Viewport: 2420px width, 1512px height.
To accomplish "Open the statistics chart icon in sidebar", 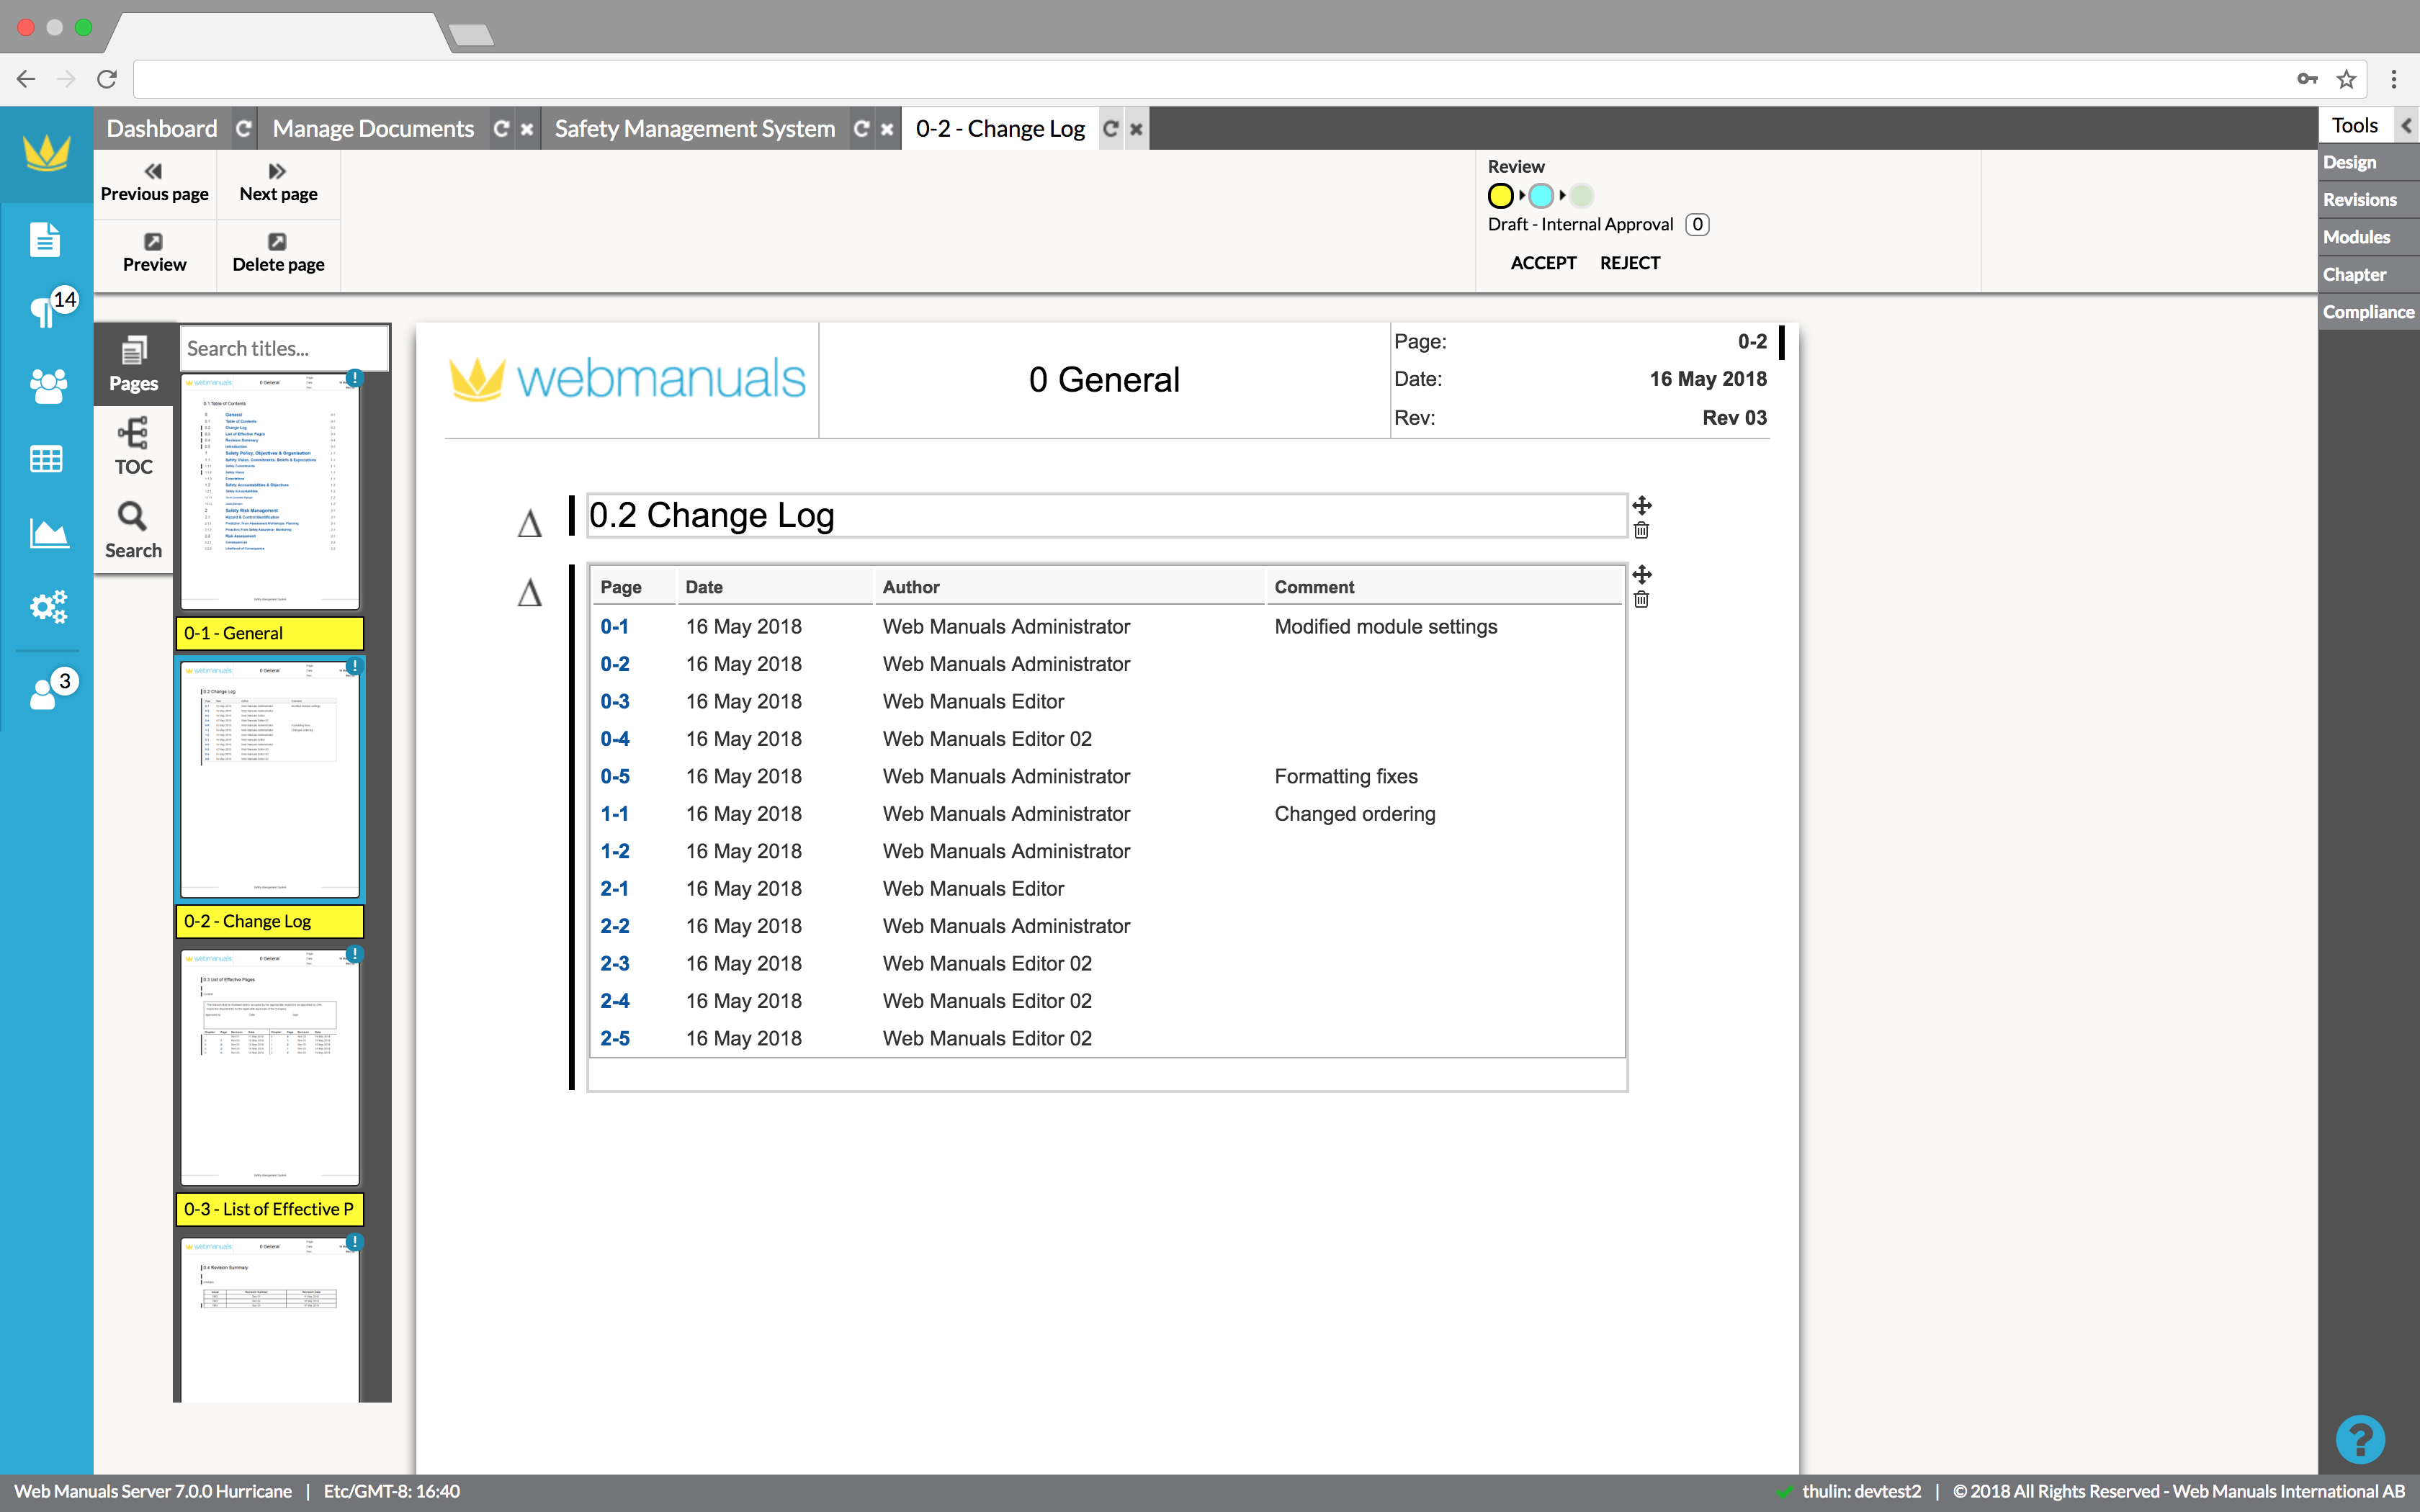I will coord(47,534).
